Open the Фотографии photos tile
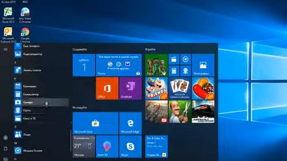287x161 pixels. tap(203, 65)
